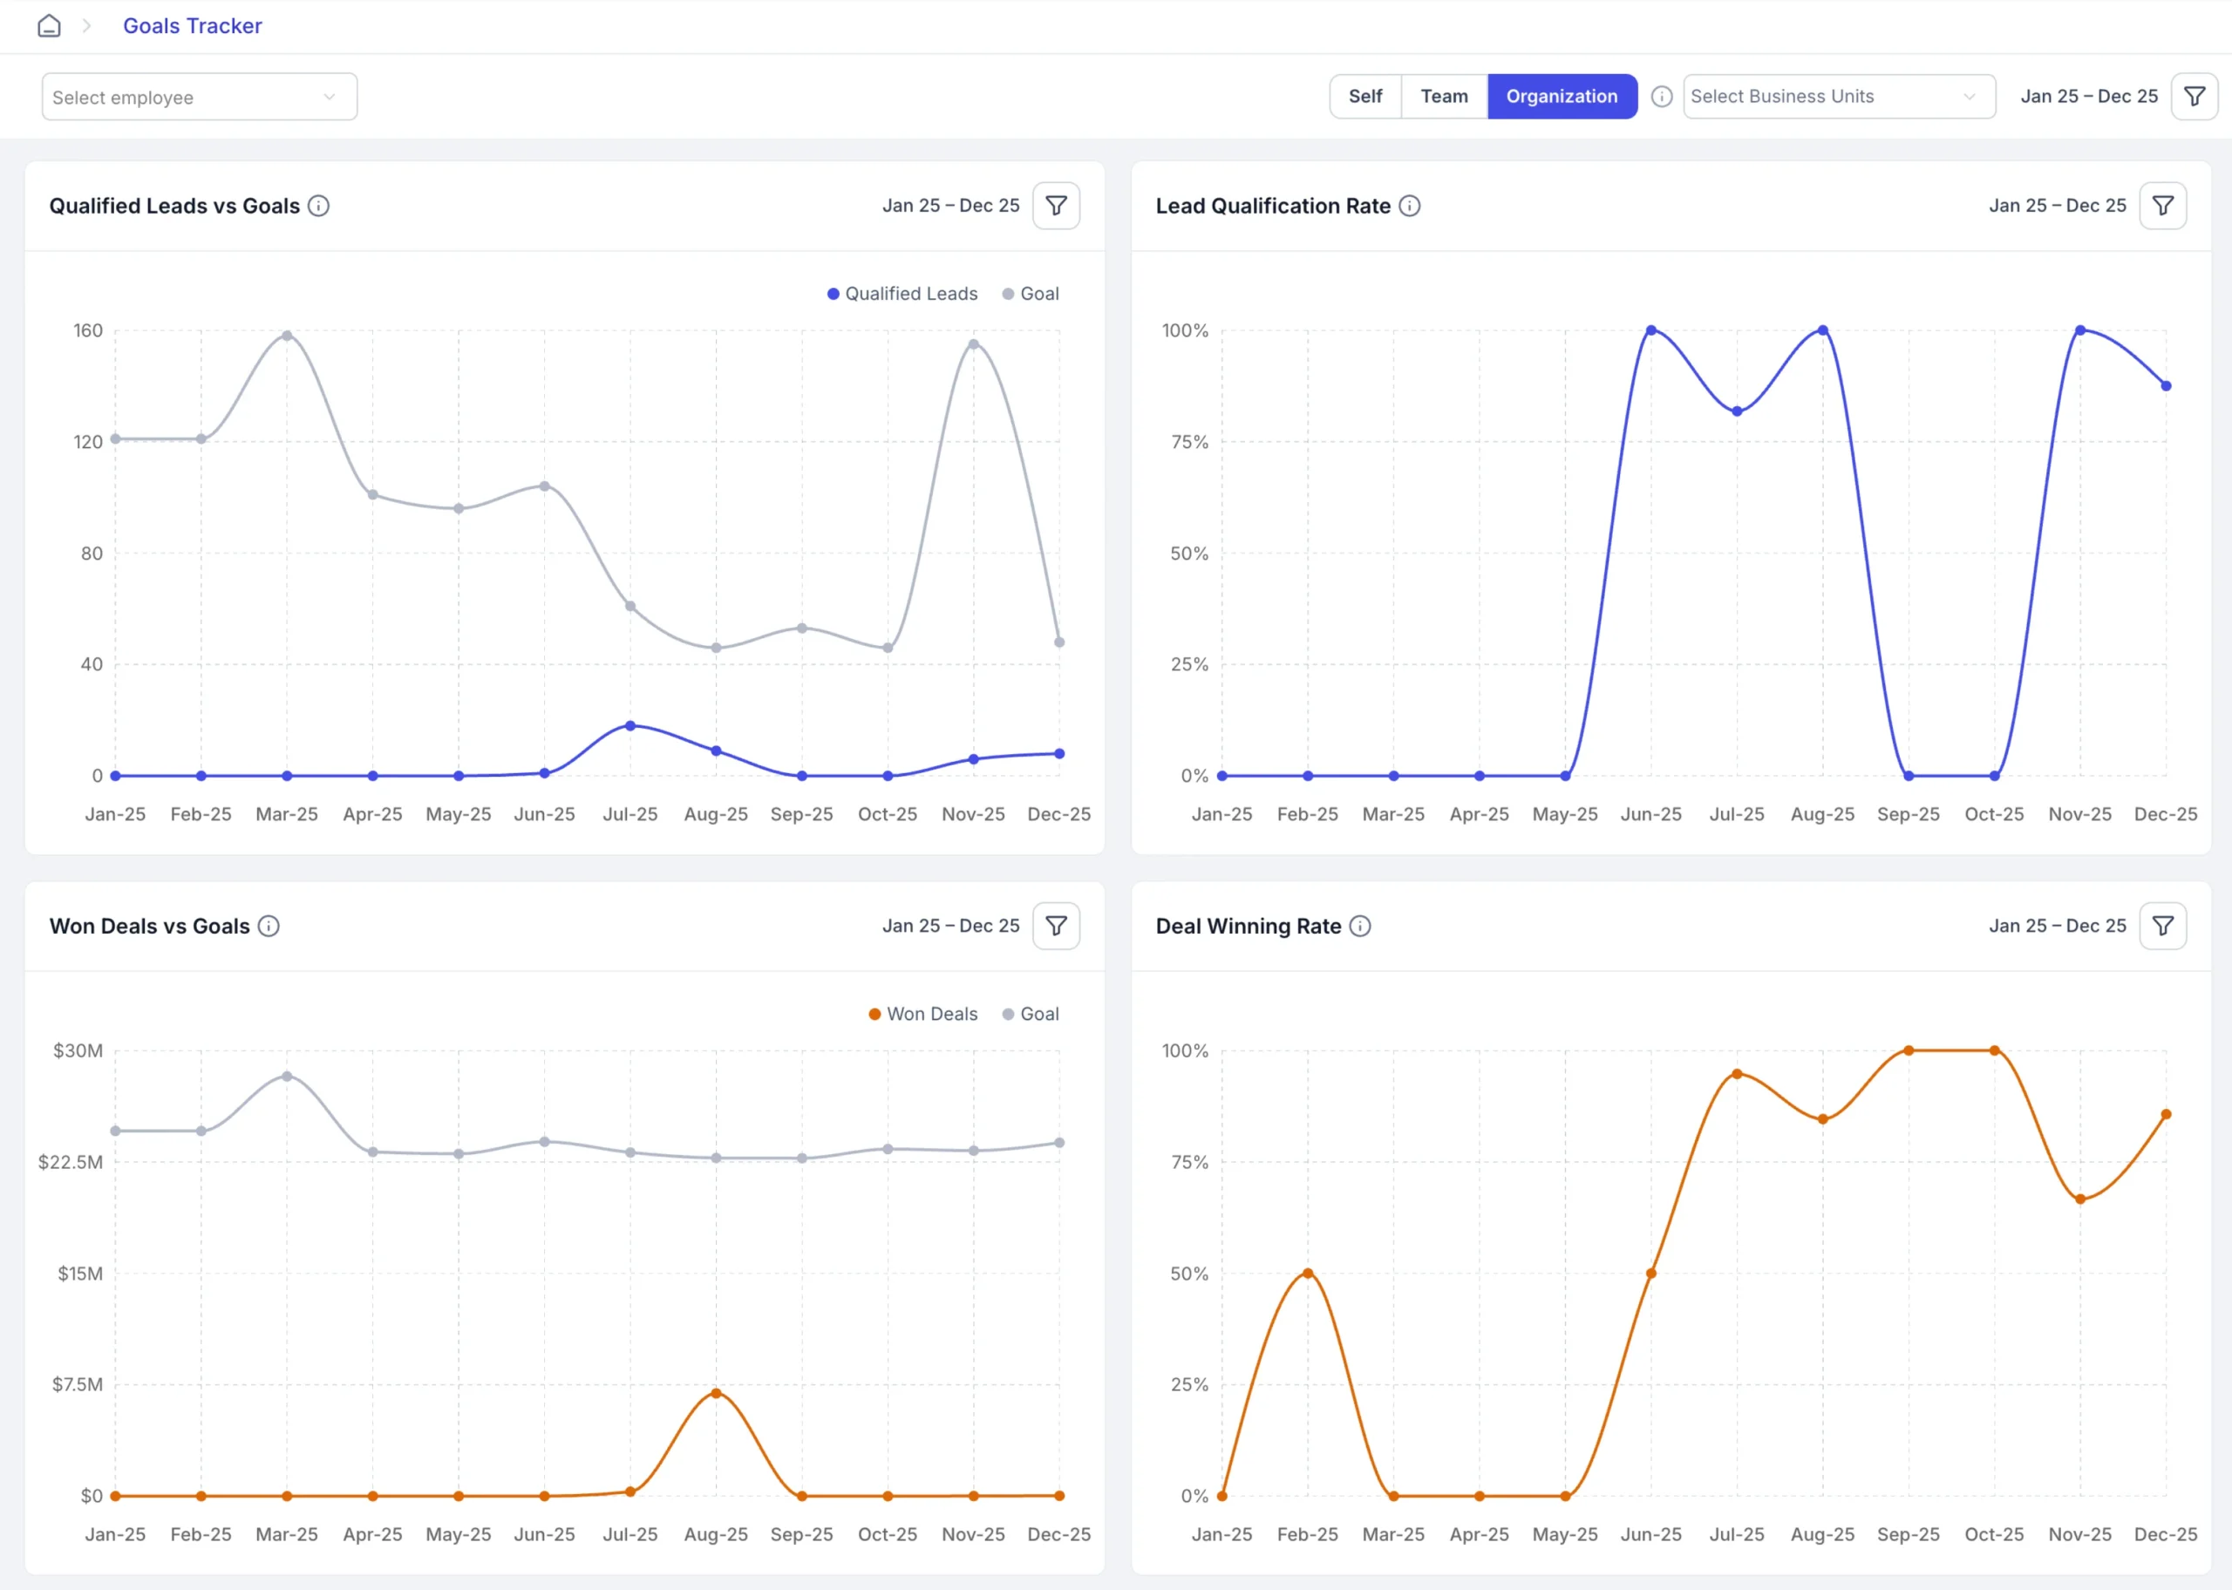Select Jun-25 point on Deal Winning Rate

coord(1651,1274)
